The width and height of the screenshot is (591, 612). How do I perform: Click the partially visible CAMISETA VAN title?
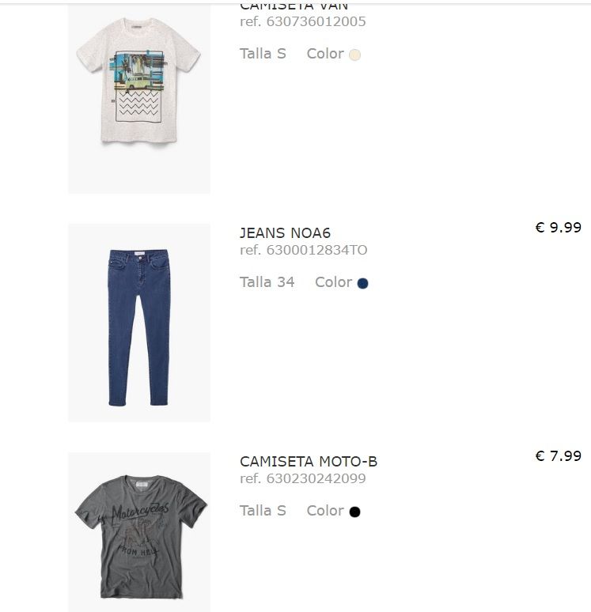[294, 6]
